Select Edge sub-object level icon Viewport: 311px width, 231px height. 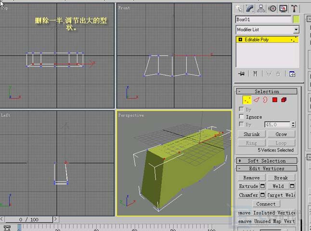(257, 100)
